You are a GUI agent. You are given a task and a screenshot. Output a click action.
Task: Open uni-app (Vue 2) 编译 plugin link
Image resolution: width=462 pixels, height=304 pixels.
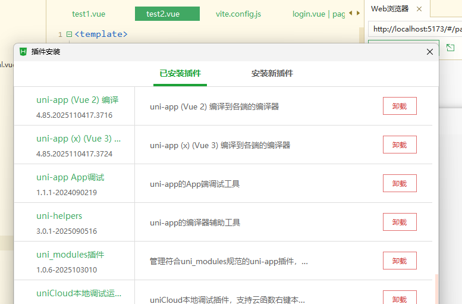(x=77, y=100)
